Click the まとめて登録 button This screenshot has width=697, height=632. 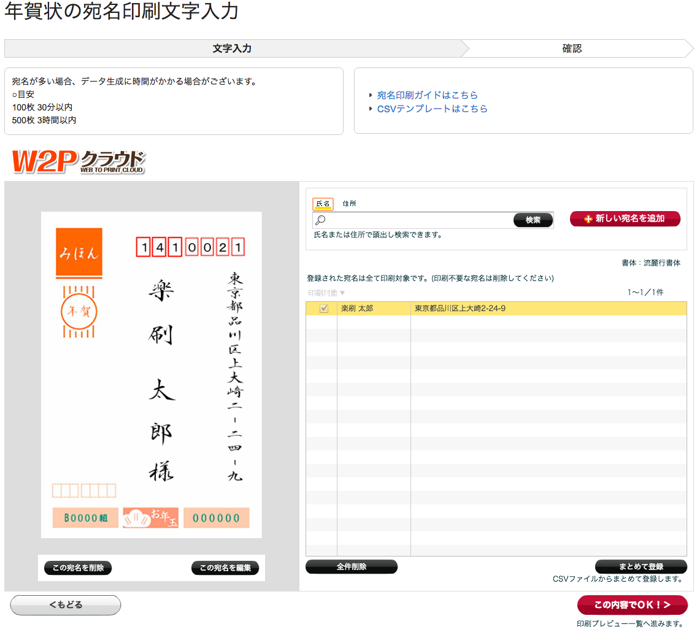point(641,566)
